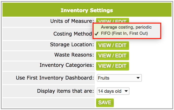Image resolution: width=174 pixels, height=110 pixels.
Task: Open Waste Reasons VIEW / EDIT
Action: coord(112,56)
